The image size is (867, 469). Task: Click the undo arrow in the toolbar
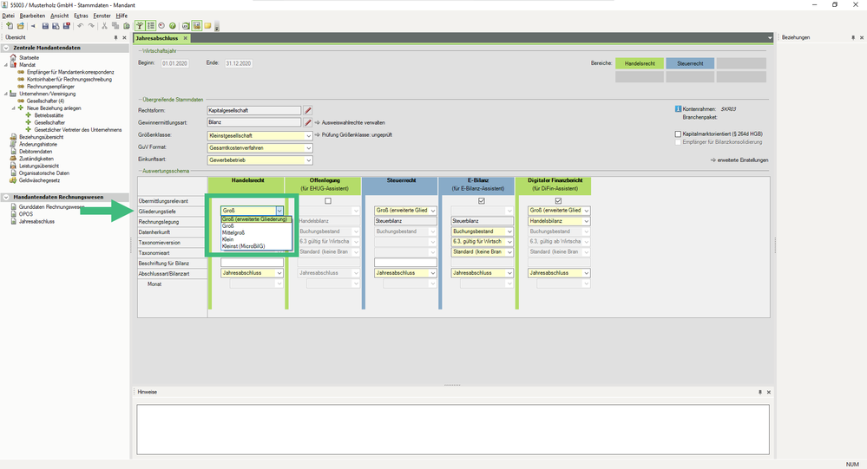point(80,26)
